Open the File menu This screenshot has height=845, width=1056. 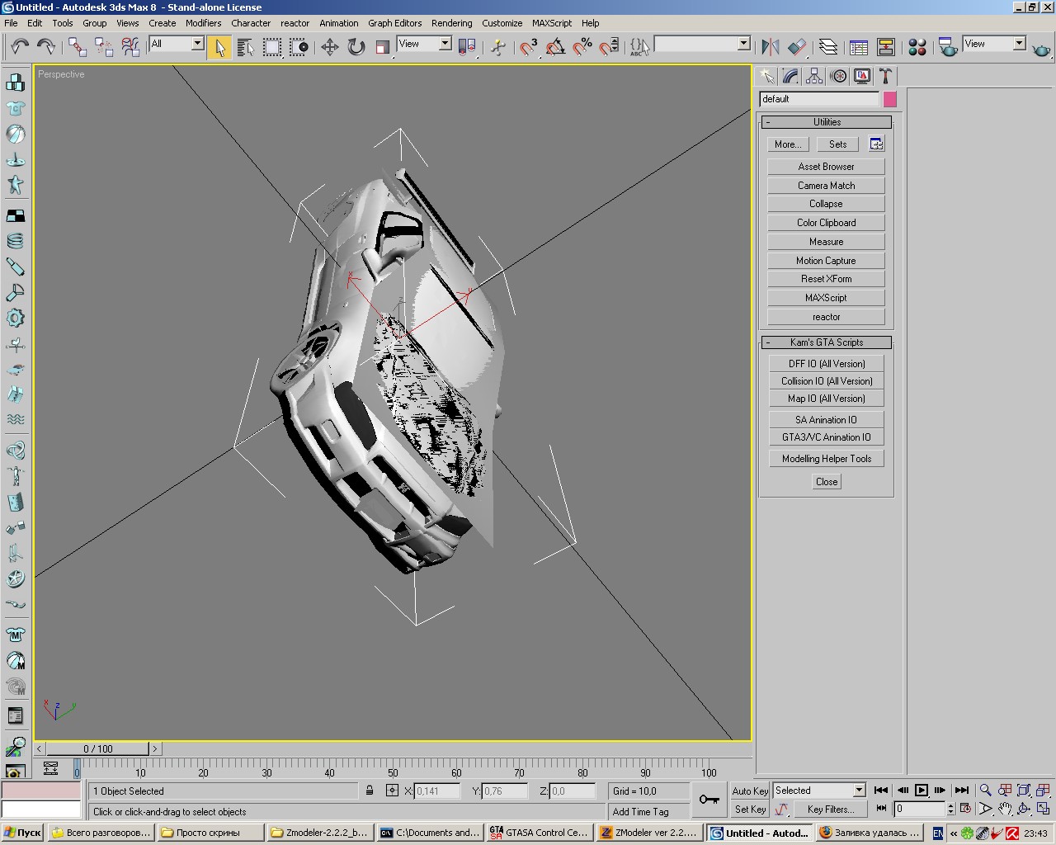pyautogui.click(x=11, y=23)
